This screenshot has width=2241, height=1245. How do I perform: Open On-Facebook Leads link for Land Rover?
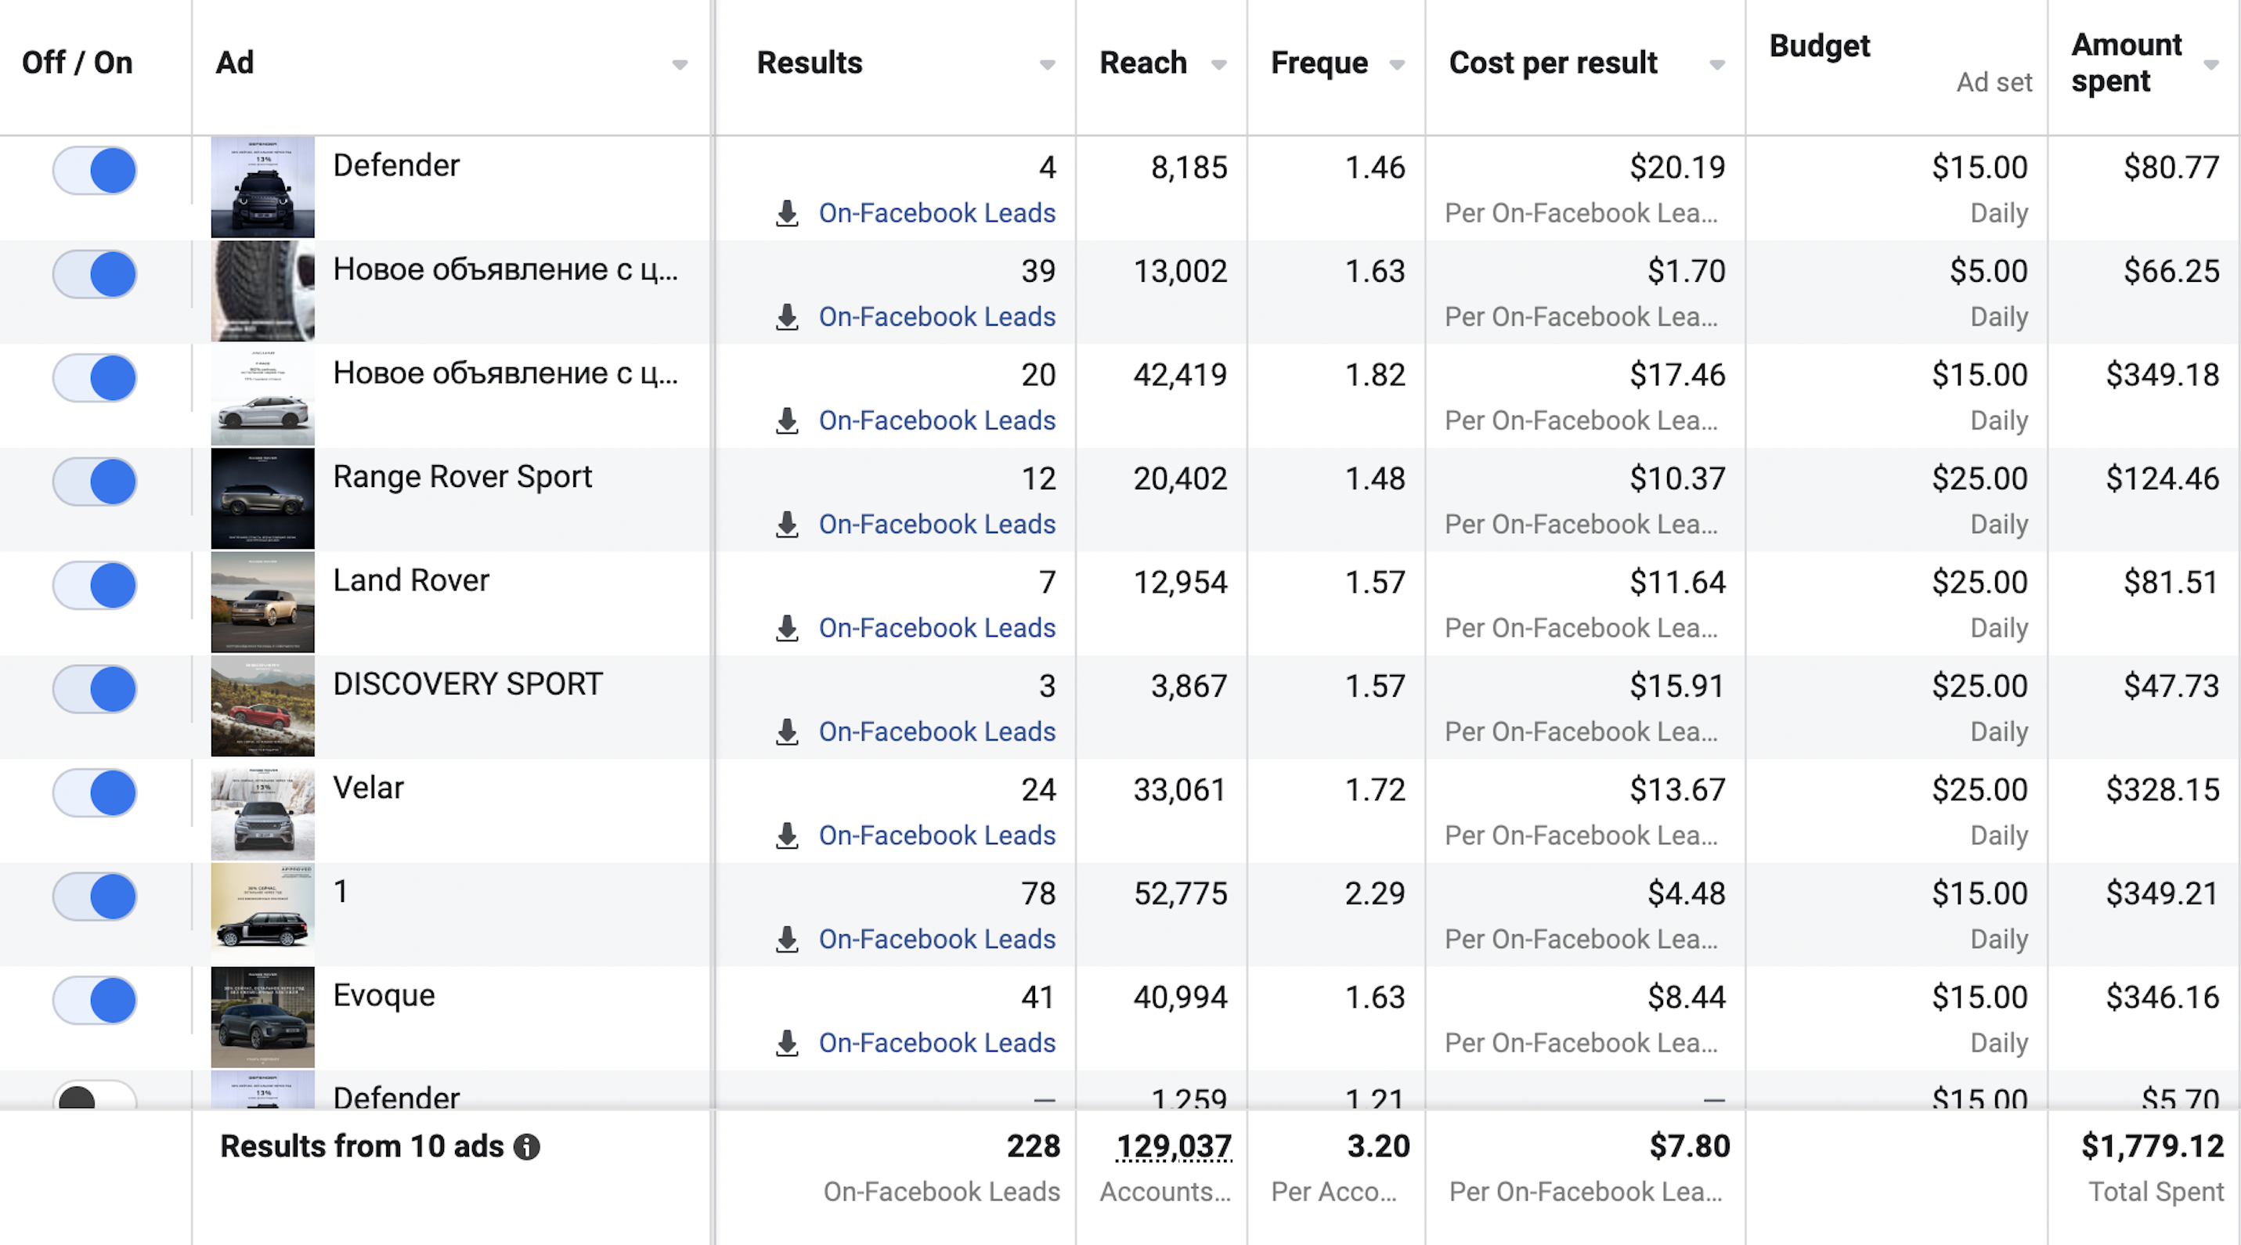click(936, 627)
